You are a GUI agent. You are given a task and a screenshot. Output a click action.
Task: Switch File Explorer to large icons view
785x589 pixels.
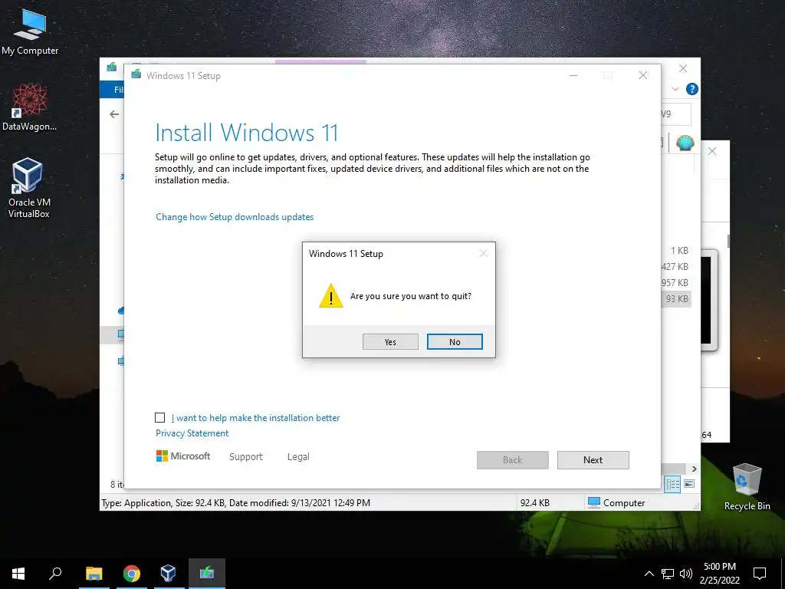pyautogui.click(x=689, y=484)
